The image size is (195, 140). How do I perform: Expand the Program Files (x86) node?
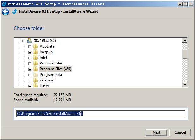pos(30,69)
